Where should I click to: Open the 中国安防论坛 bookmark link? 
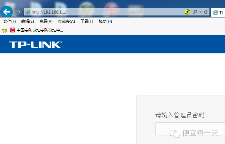click(40, 30)
